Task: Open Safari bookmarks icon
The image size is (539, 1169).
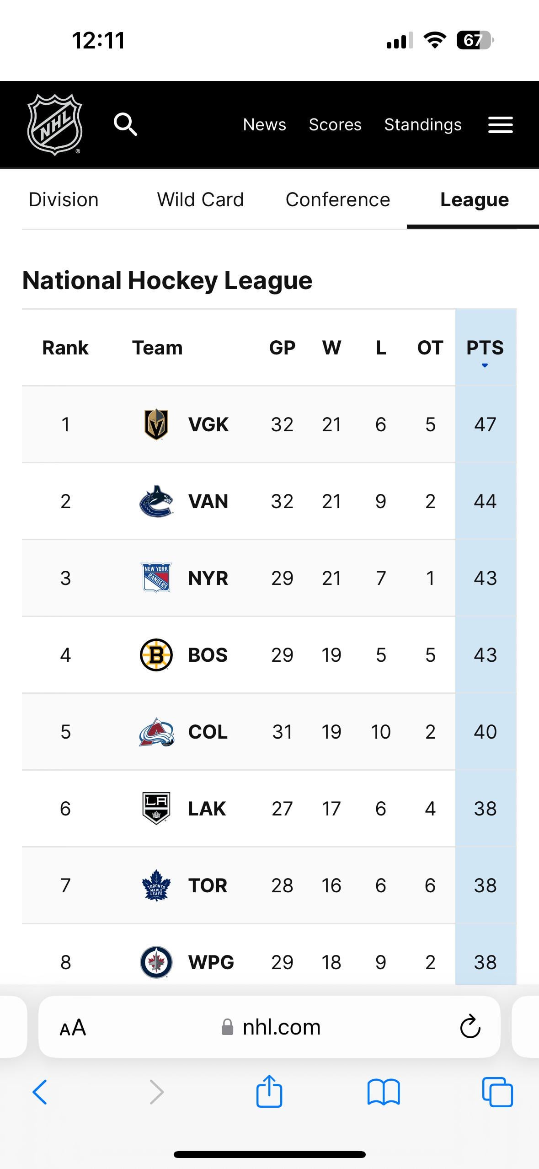Action: point(383,1092)
